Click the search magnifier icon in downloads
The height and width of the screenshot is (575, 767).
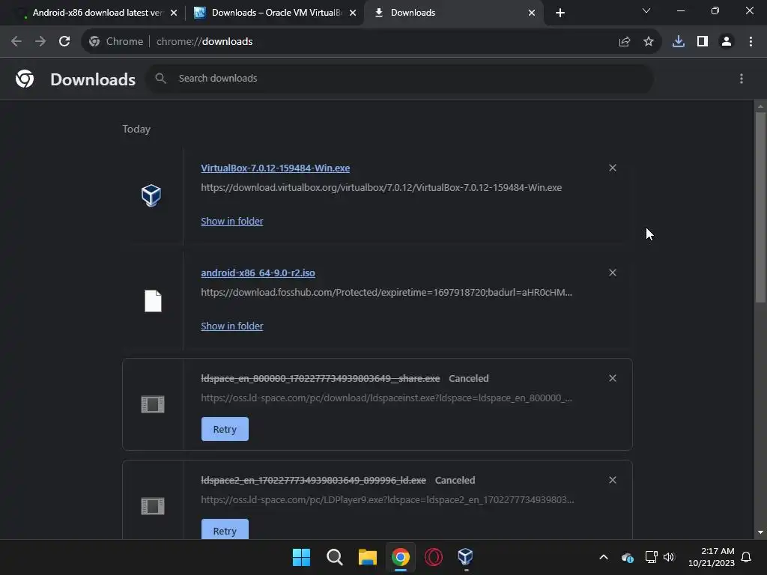pyautogui.click(x=160, y=78)
